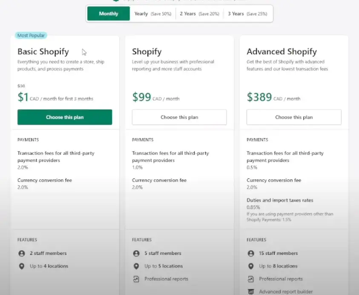
Task: Click staff members icon in Basic Shopify
Action: click(22, 253)
